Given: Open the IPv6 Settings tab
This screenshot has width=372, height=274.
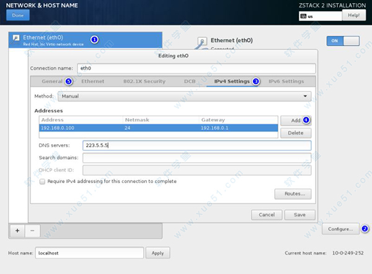Looking at the screenshot, I should pyautogui.click(x=286, y=81).
